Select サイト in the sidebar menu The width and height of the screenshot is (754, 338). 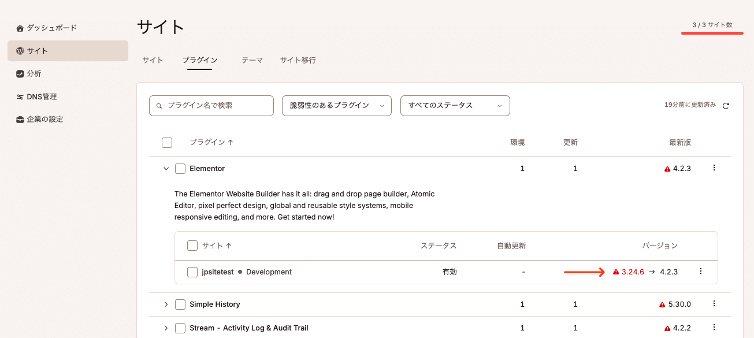pyautogui.click(x=68, y=51)
